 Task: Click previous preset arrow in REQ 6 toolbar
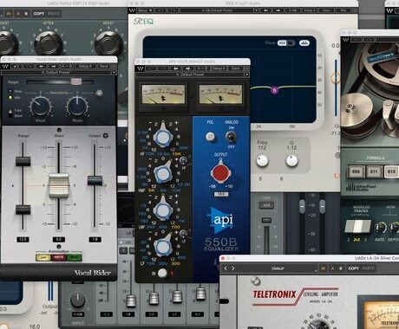(x=265, y=10)
